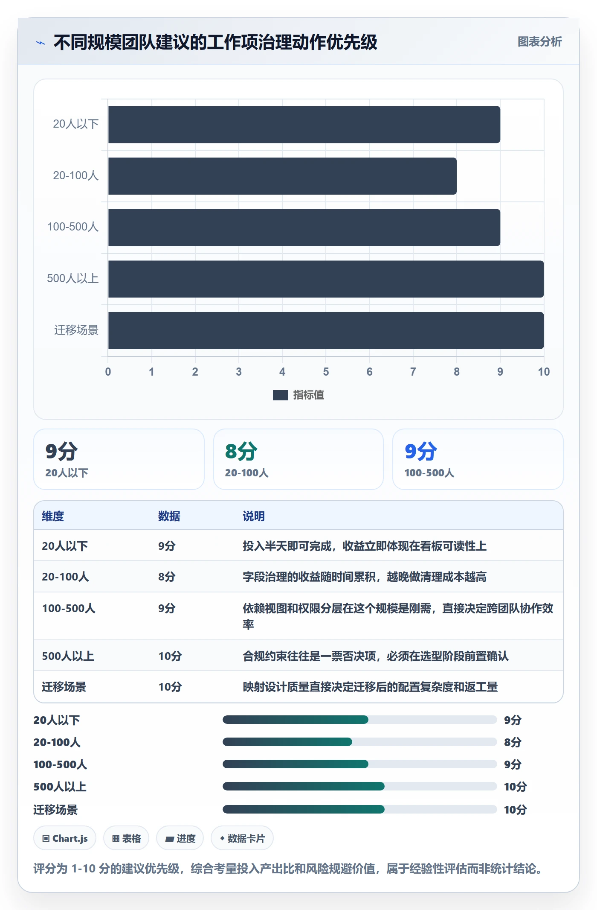Click the blue lightning icon beside the title

click(x=41, y=43)
